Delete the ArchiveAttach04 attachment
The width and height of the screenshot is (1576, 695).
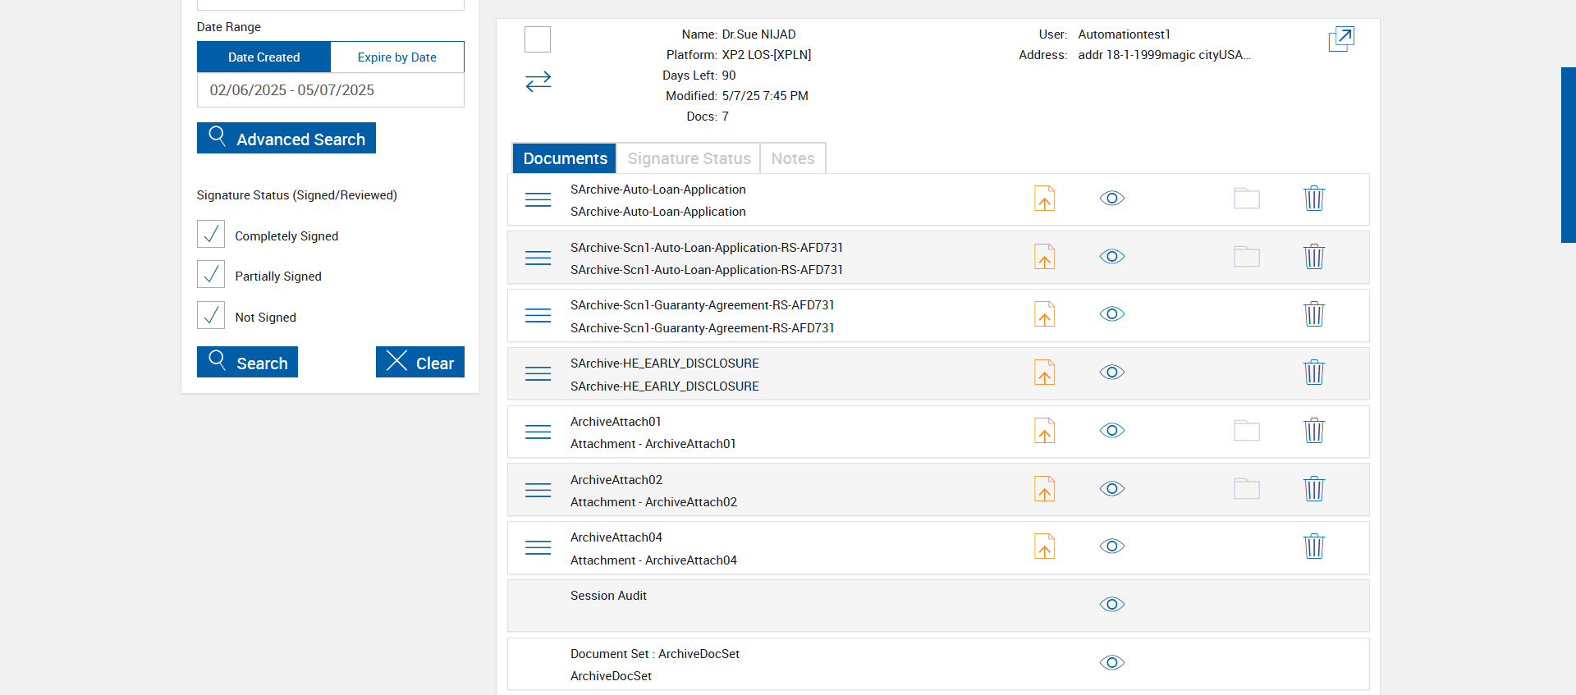[1314, 546]
